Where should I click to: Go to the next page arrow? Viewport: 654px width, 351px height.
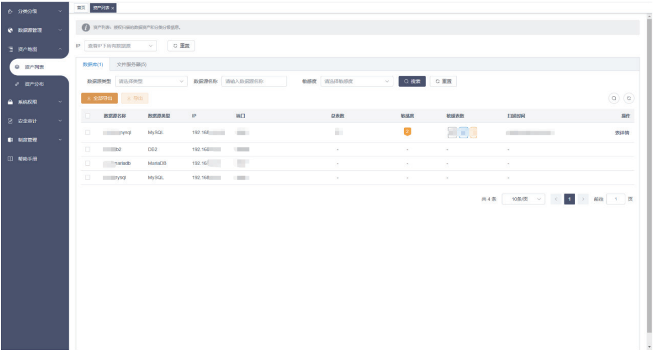pos(584,199)
